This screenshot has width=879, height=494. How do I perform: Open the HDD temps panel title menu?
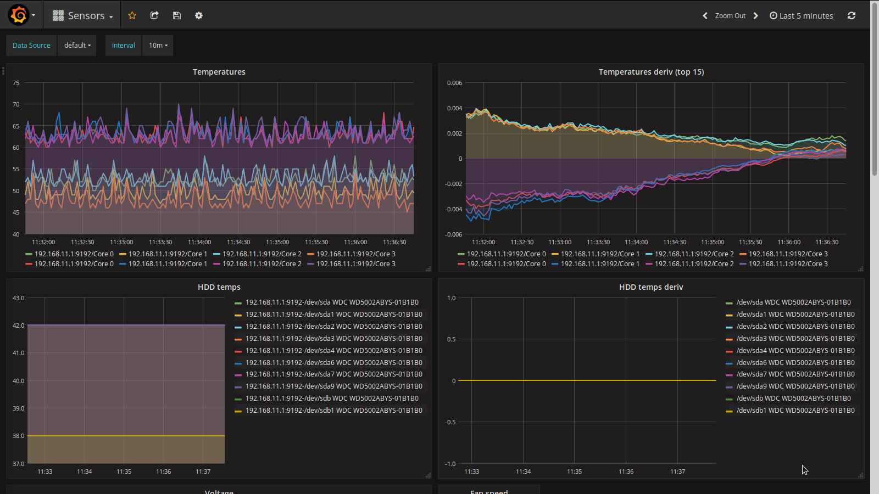pyautogui.click(x=219, y=287)
